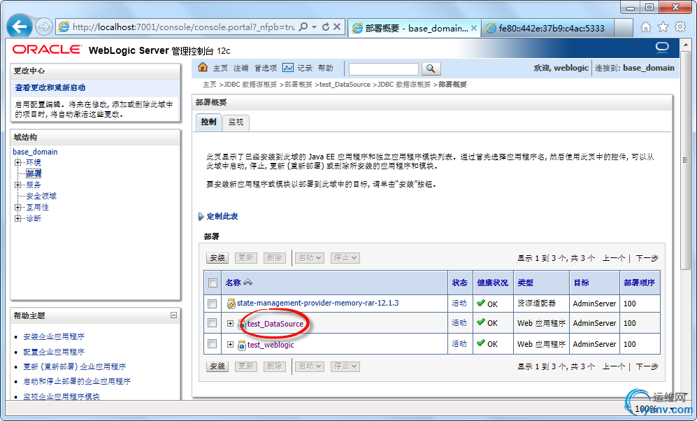697x421 pixels.
Task: Open help topic 配置企业应用程序
Action: 54,352
